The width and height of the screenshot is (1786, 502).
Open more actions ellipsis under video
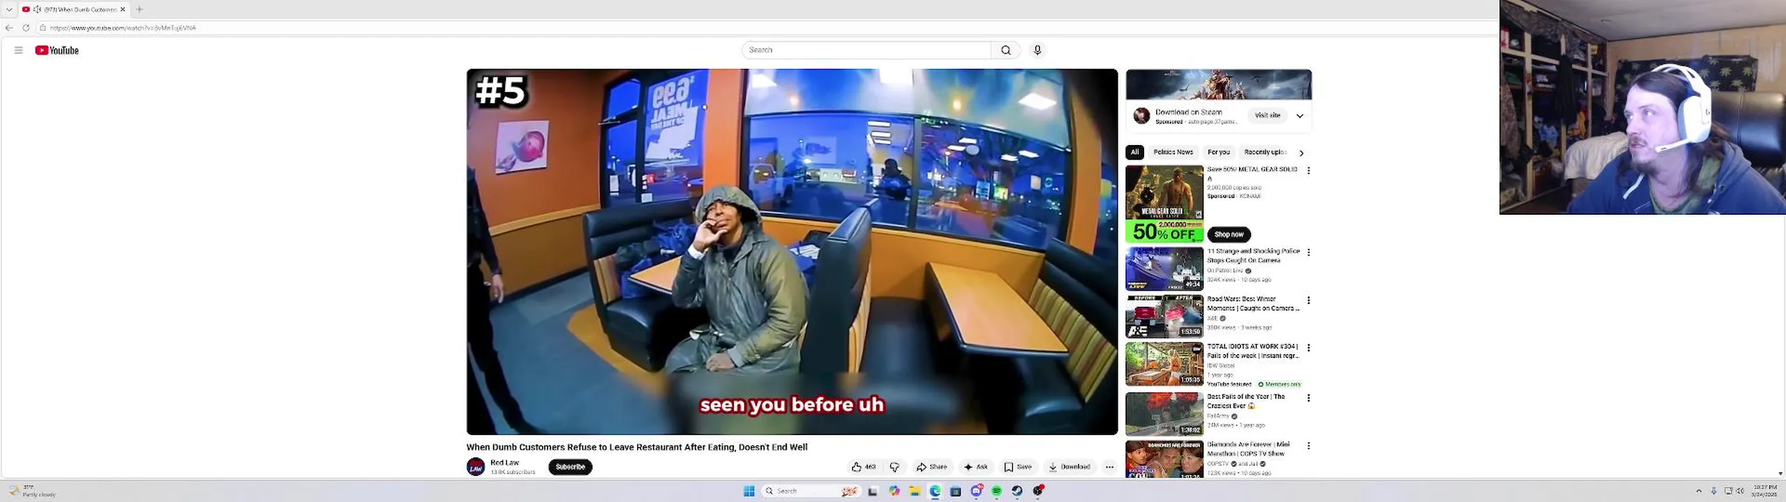(1109, 467)
